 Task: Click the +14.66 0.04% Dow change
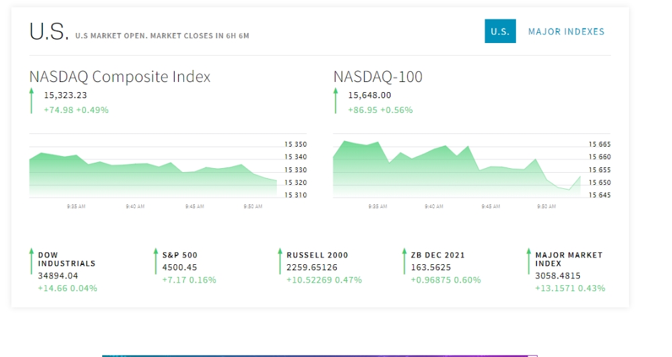[67, 288]
